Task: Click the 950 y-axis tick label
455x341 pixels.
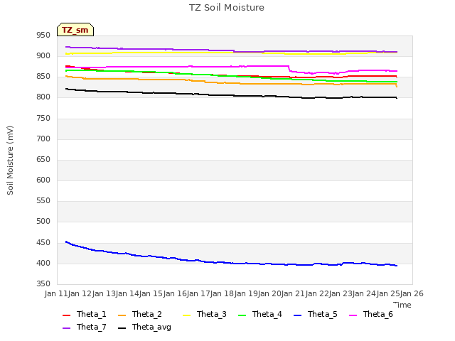Action: click(x=43, y=36)
